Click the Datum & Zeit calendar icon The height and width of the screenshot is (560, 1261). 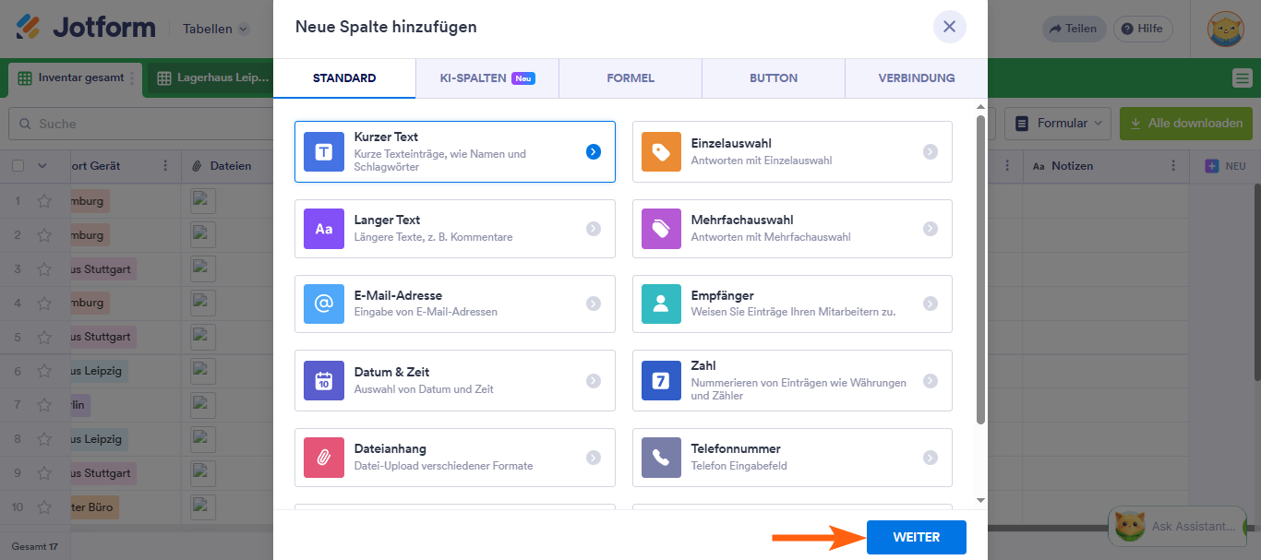point(323,380)
